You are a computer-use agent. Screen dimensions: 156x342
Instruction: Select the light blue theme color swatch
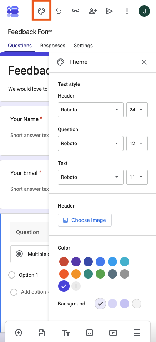(112, 262)
